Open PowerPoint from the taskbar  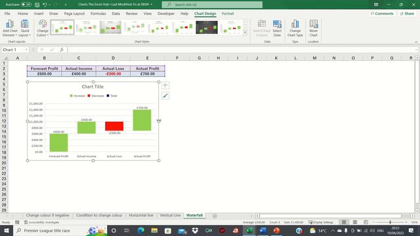(276, 231)
